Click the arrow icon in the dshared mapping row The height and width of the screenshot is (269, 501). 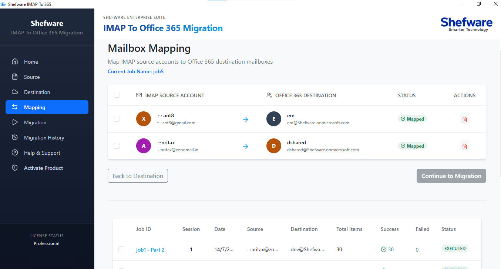(x=246, y=147)
